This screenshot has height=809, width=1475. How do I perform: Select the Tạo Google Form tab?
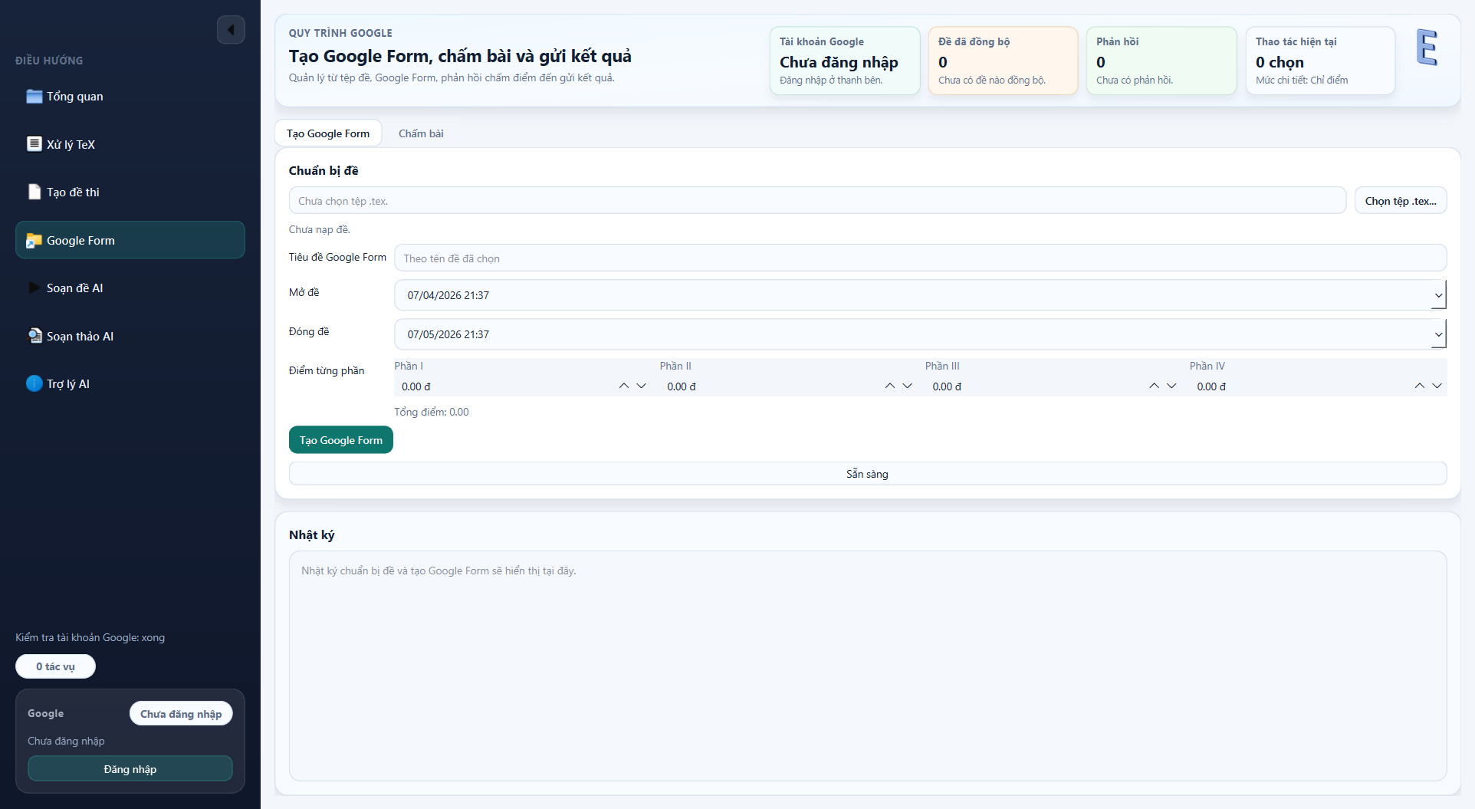327,133
